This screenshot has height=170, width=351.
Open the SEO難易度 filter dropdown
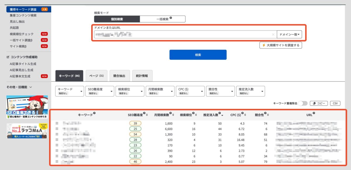pyautogui.click(x=100, y=91)
